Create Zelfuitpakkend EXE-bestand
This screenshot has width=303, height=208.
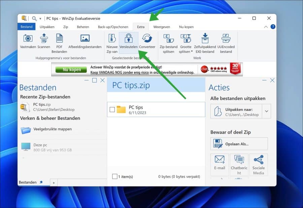coord(205,43)
